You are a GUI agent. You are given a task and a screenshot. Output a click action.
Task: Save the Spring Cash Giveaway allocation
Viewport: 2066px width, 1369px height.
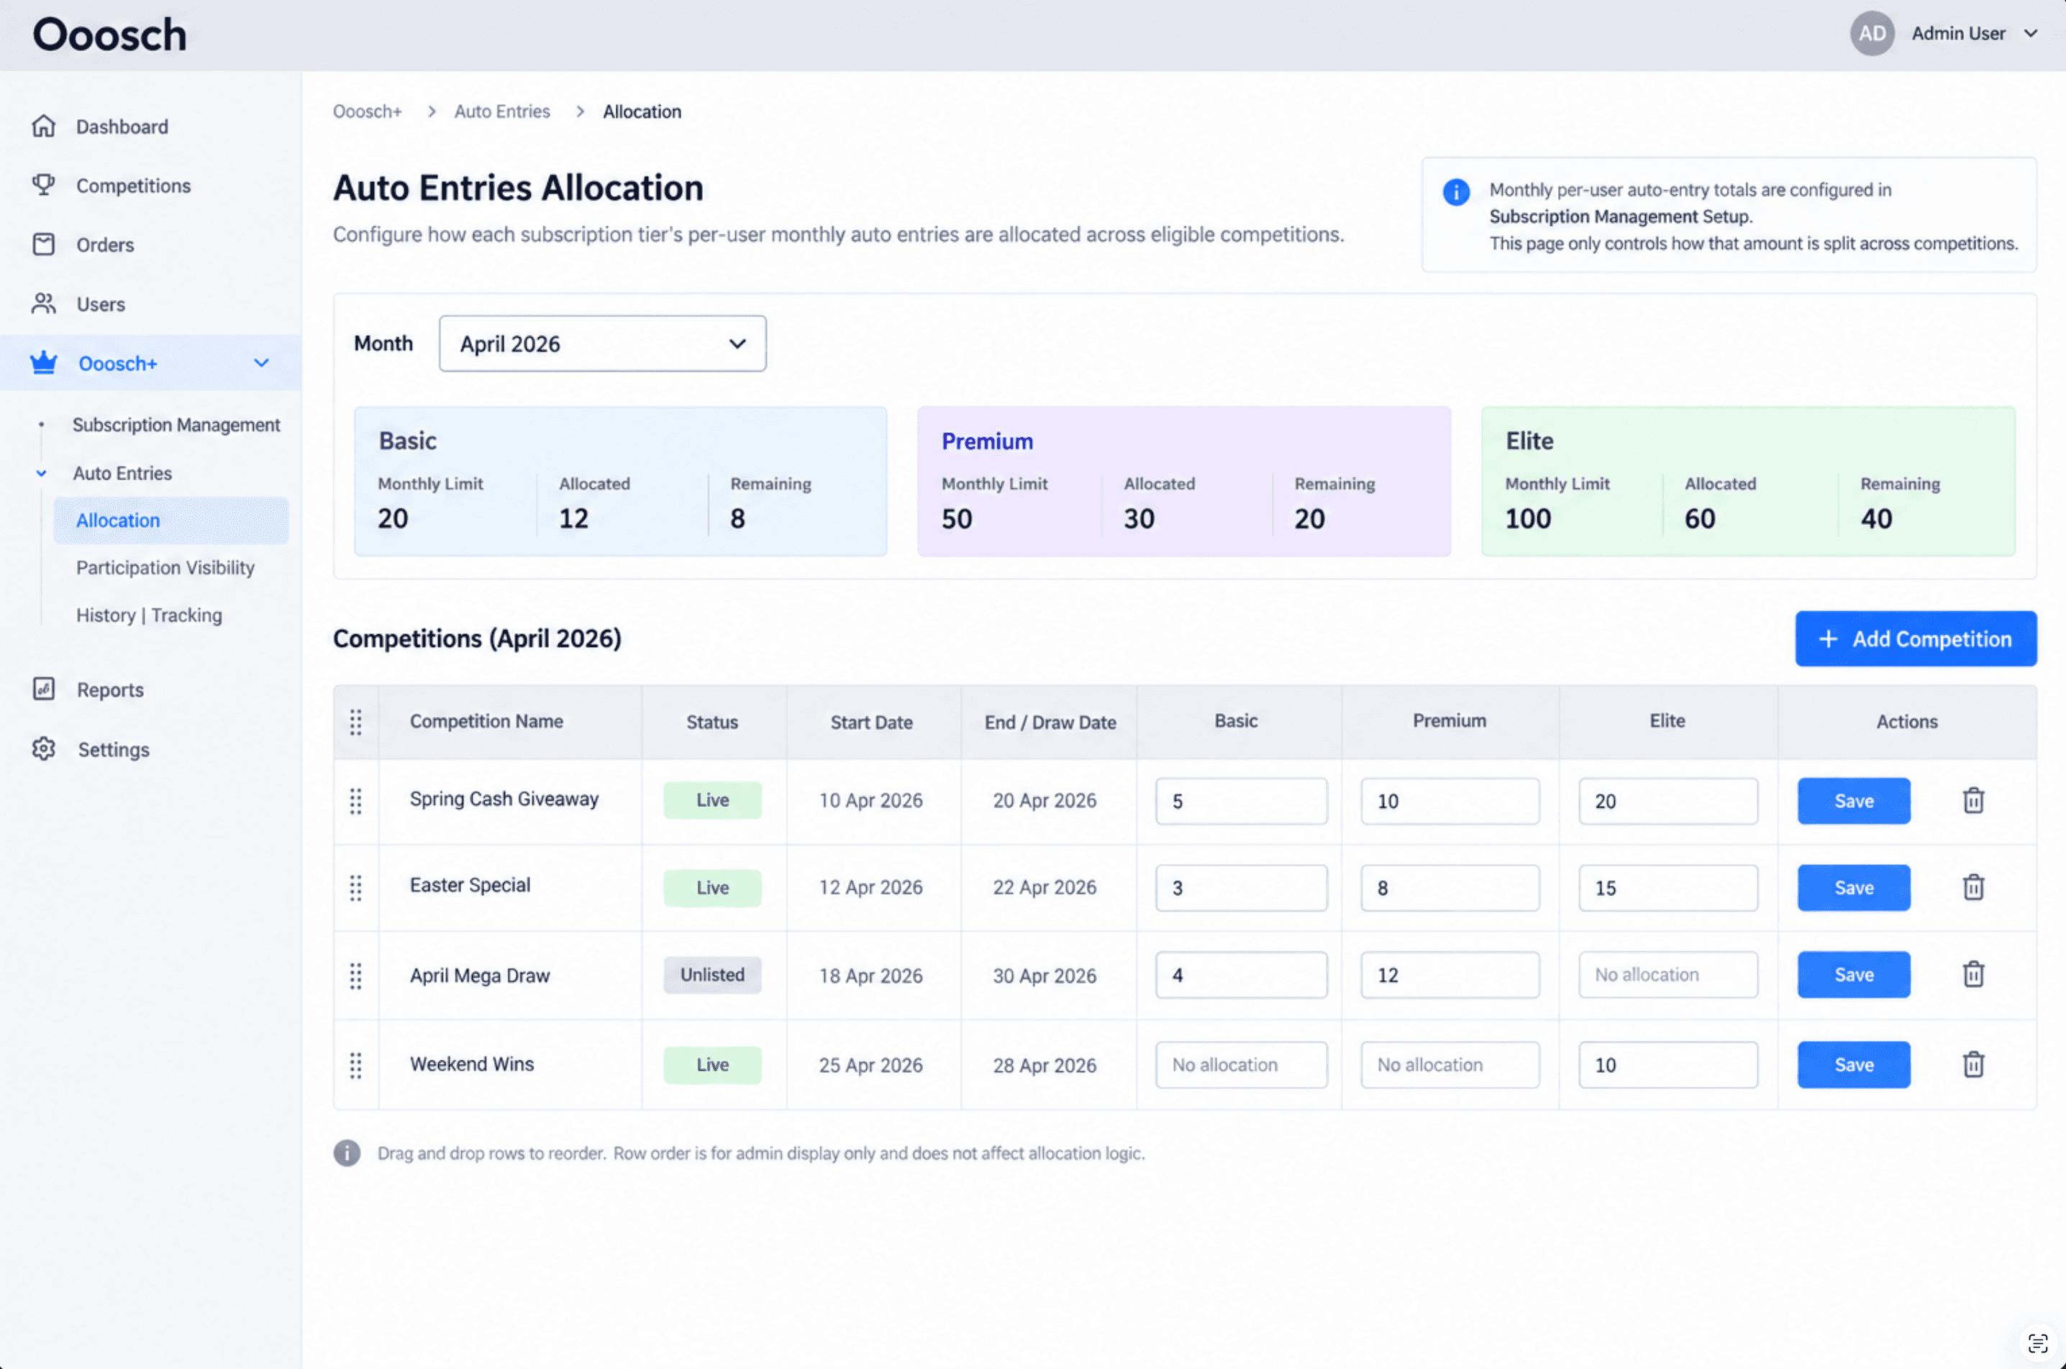click(x=1854, y=801)
